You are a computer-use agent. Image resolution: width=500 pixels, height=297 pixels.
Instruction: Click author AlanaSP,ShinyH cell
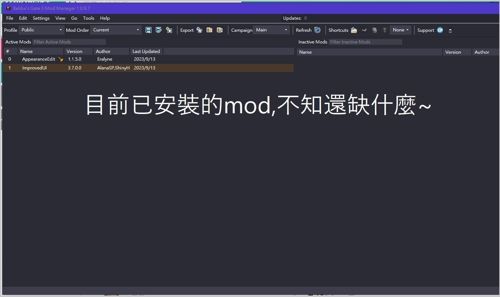(x=113, y=68)
